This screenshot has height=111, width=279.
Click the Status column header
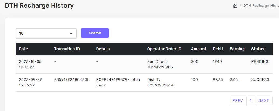[x=258, y=49]
